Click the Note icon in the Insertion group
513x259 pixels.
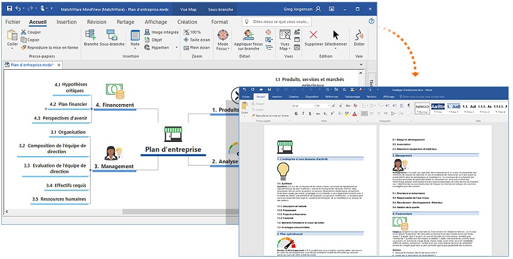pos(135,35)
